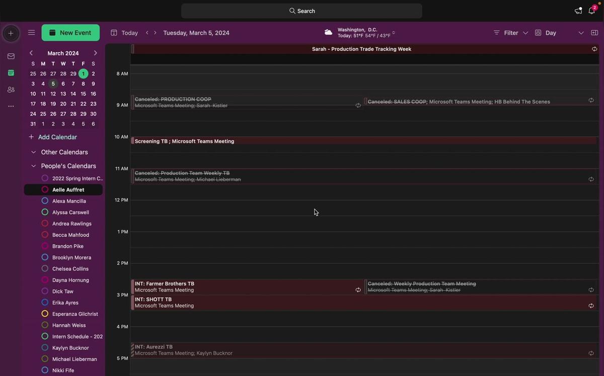Click the New Event button
This screenshot has width=604, height=376.
(70, 33)
